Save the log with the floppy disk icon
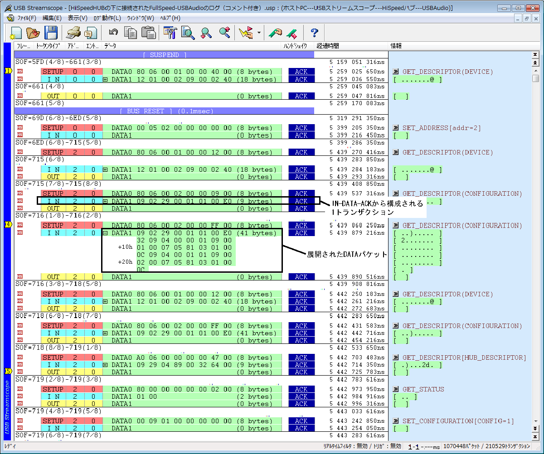This screenshot has width=544, height=454. [51, 33]
